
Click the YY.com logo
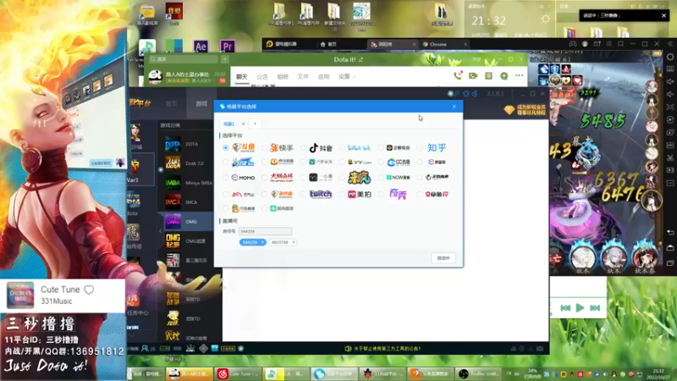360,163
